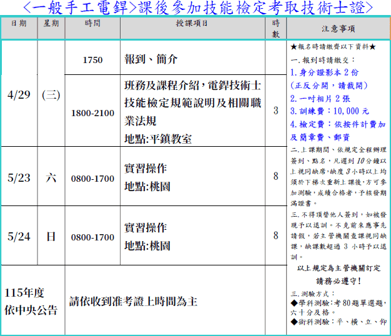
Task: Click the 請依收到准考證上時間為主 text
Action: tap(133, 301)
